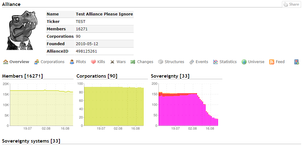Click the bookmark icon at far right of tabs
Viewport: 303px width, 146px height.
tap(296, 62)
